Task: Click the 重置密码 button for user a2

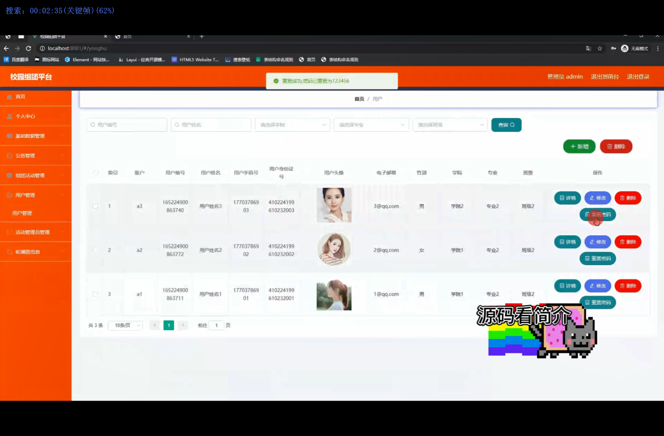Action: point(597,259)
